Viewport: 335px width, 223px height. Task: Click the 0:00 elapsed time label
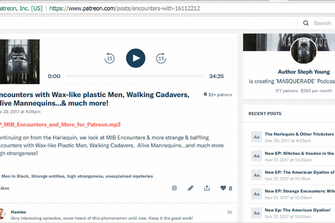(x=54, y=76)
